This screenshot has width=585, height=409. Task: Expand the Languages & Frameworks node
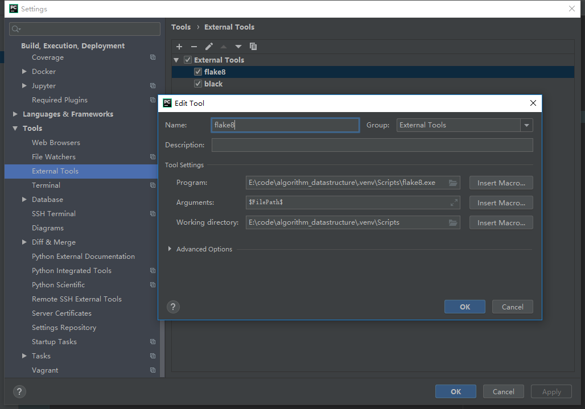click(15, 114)
